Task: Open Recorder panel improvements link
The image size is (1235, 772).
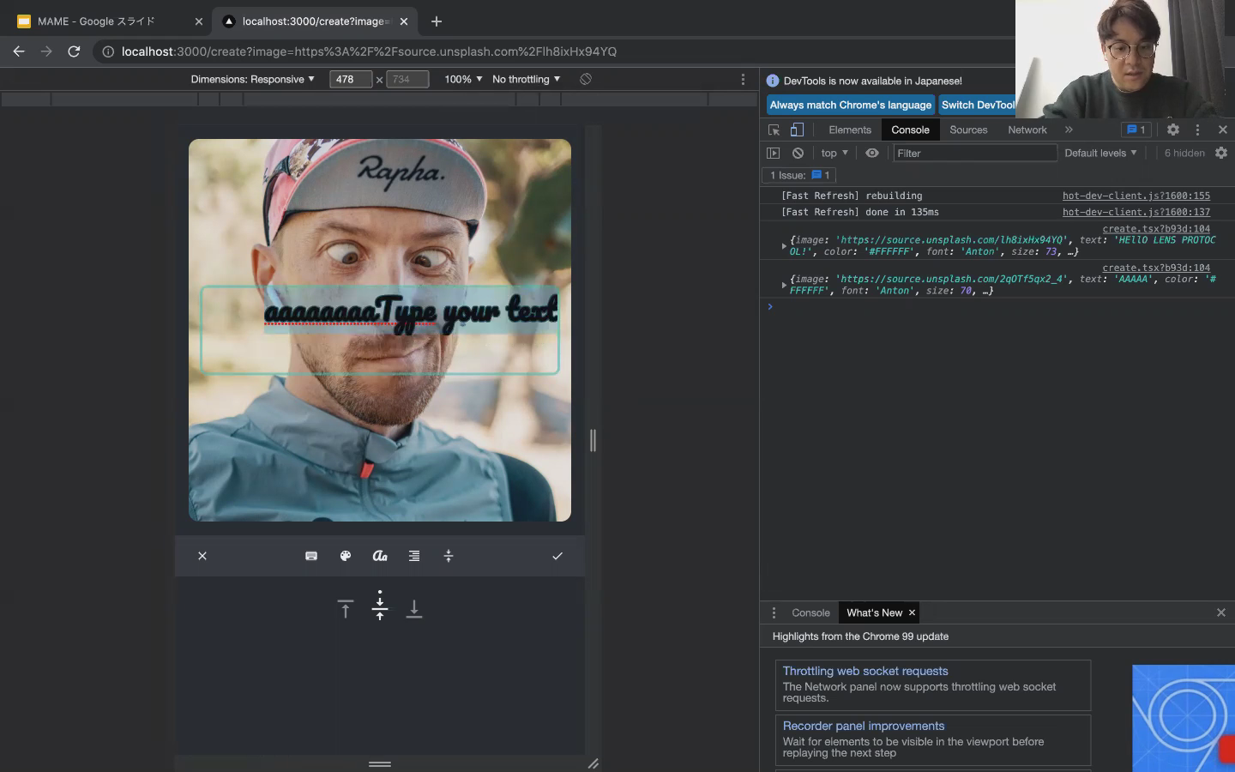Action: click(864, 726)
